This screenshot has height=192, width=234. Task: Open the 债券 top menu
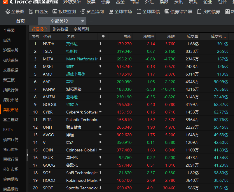pyautogui.click(x=106, y=2)
